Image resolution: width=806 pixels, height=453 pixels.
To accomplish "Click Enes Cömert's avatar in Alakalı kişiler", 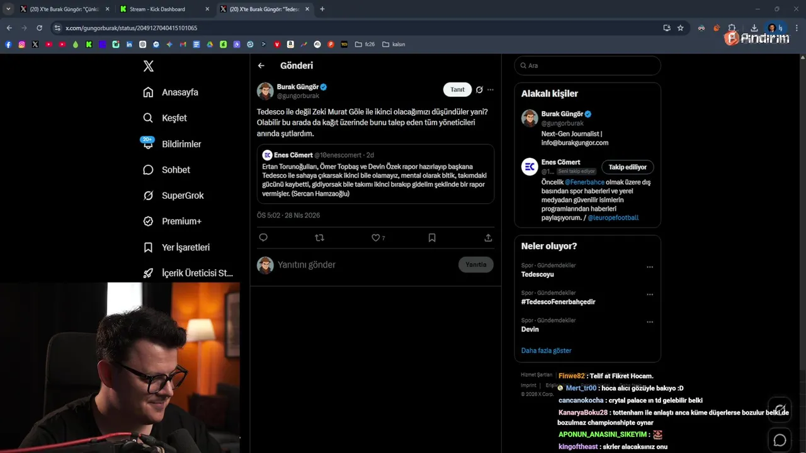I will pos(530,167).
